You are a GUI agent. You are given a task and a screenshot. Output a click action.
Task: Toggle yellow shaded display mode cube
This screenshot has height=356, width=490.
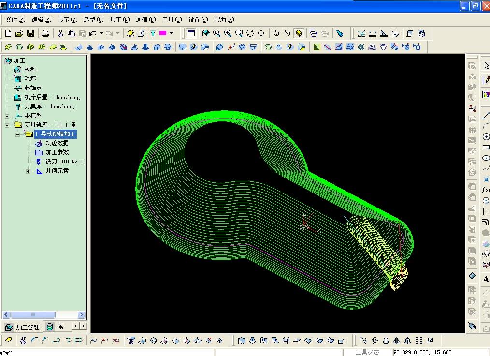click(x=299, y=33)
